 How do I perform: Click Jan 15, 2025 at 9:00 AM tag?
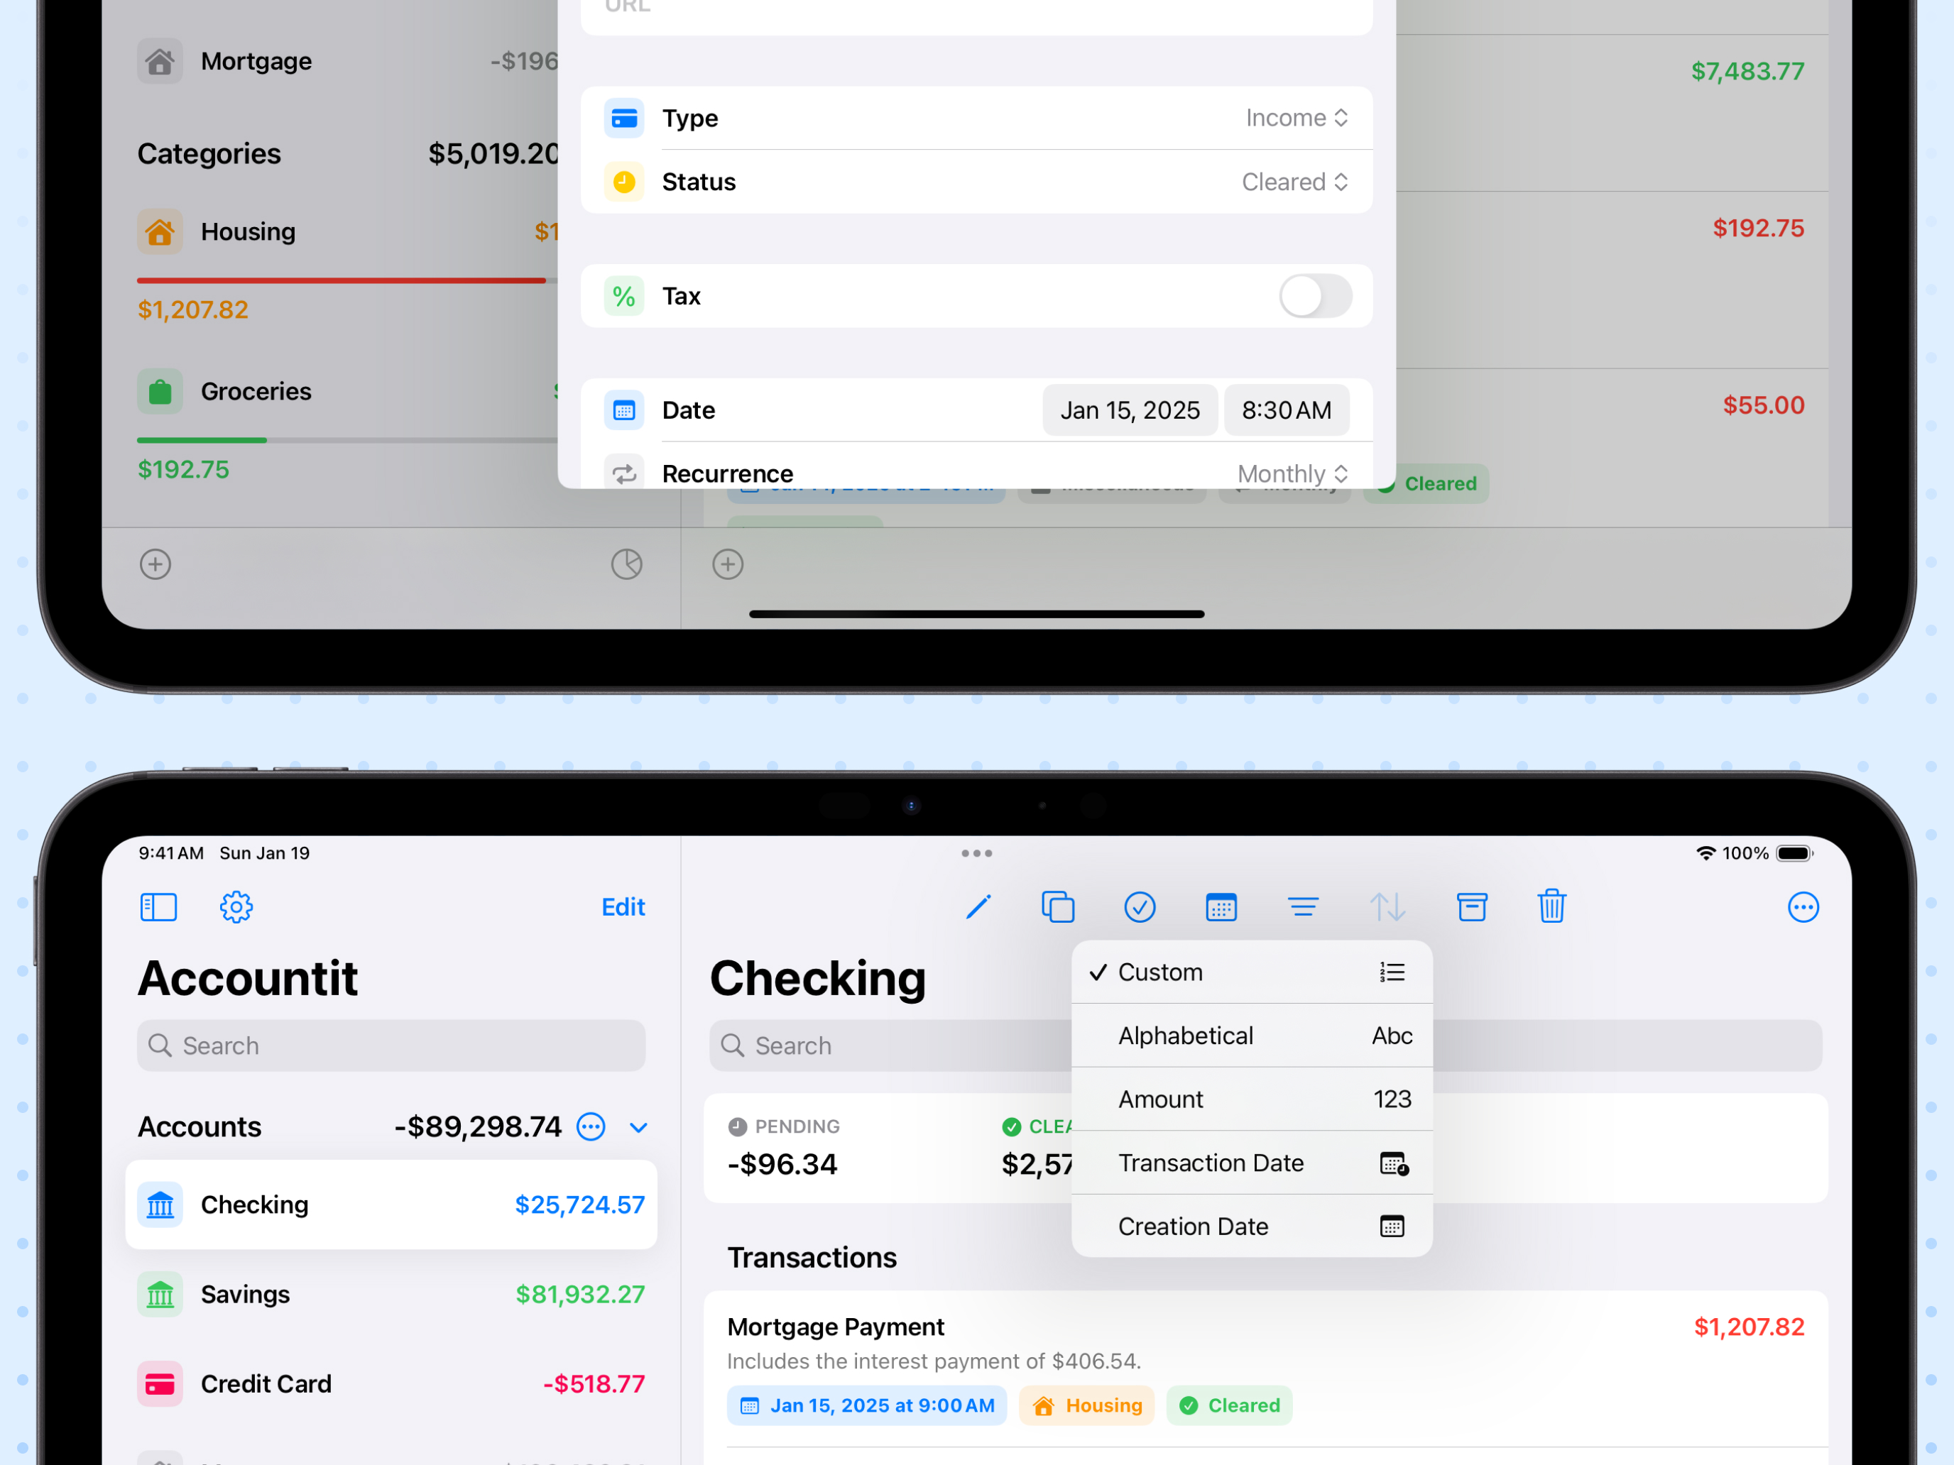pos(866,1405)
